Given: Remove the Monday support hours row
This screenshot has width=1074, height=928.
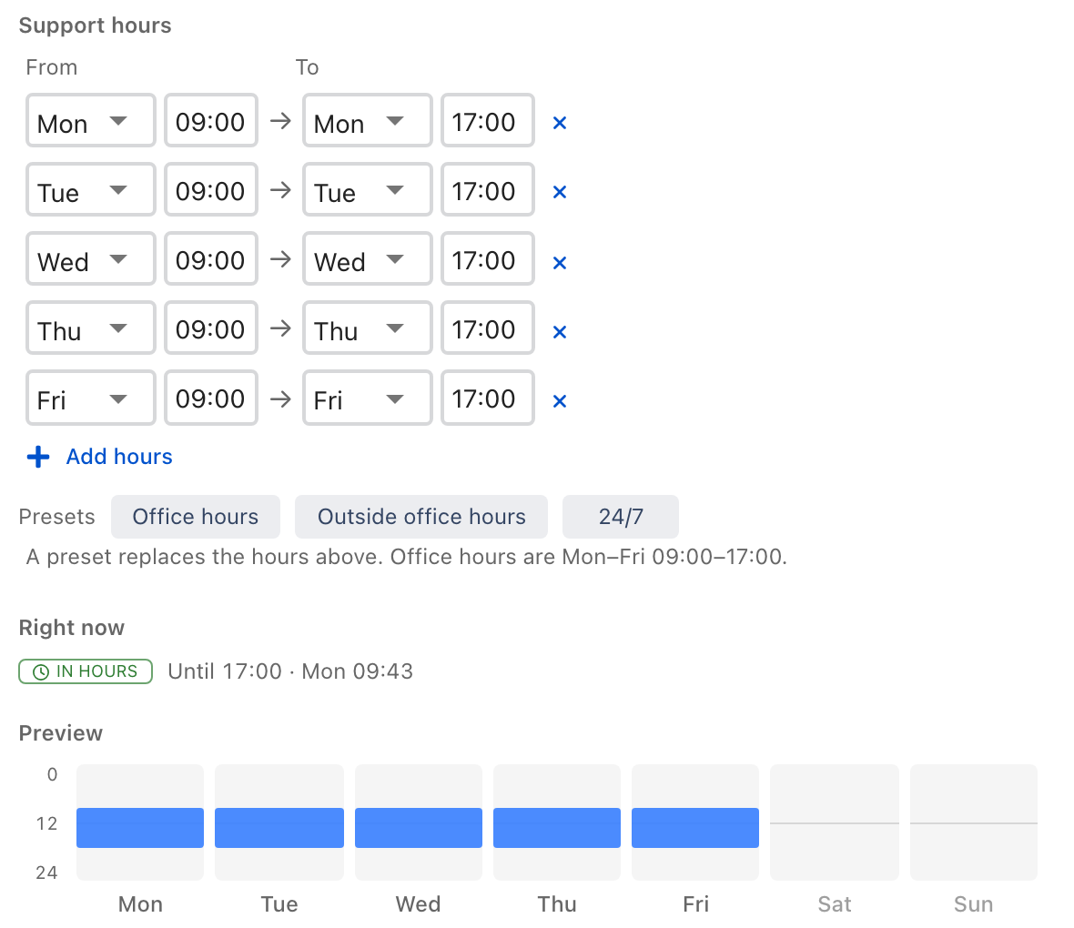Looking at the screenshot, I should (x=560, y=123).
